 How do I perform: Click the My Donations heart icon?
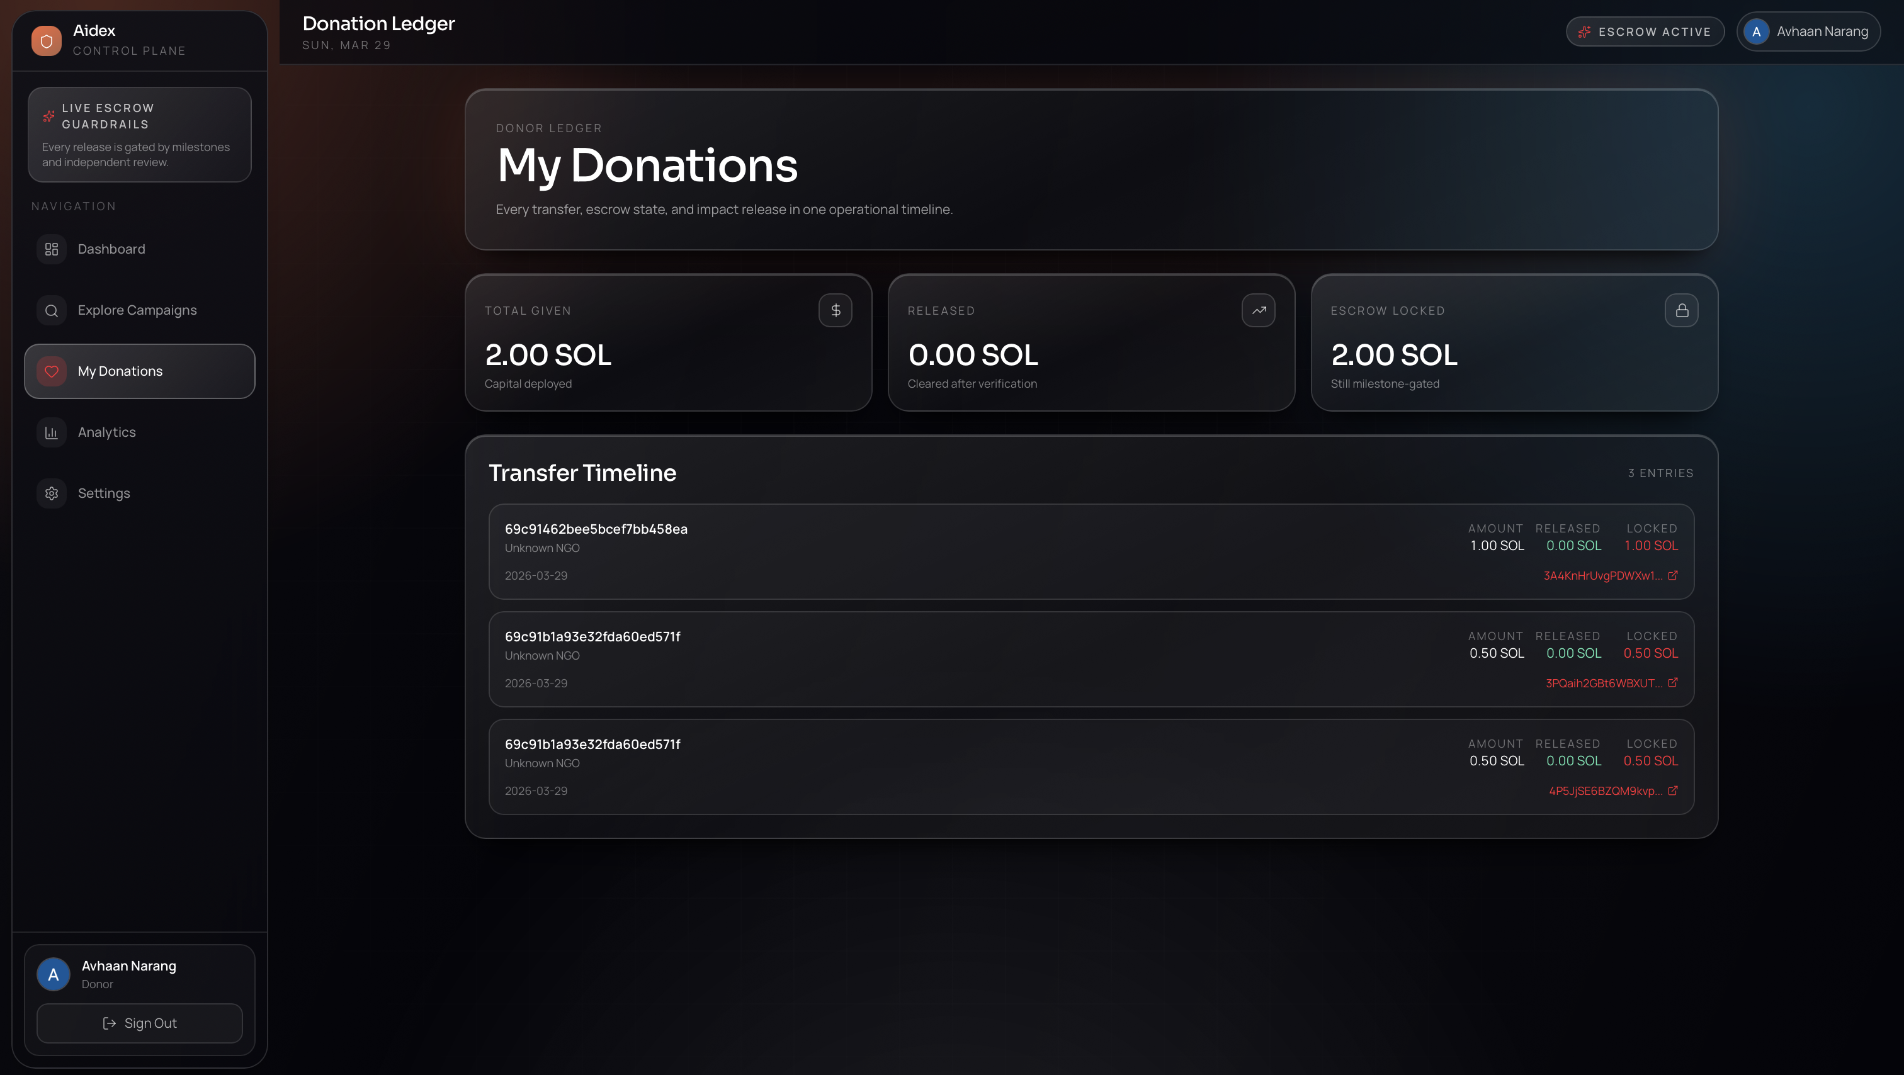52,371
